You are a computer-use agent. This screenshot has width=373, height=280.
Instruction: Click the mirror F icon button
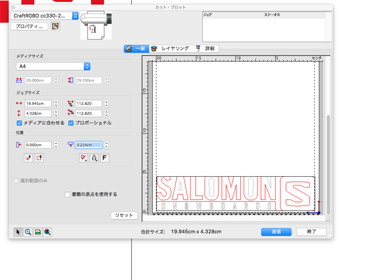105,157
